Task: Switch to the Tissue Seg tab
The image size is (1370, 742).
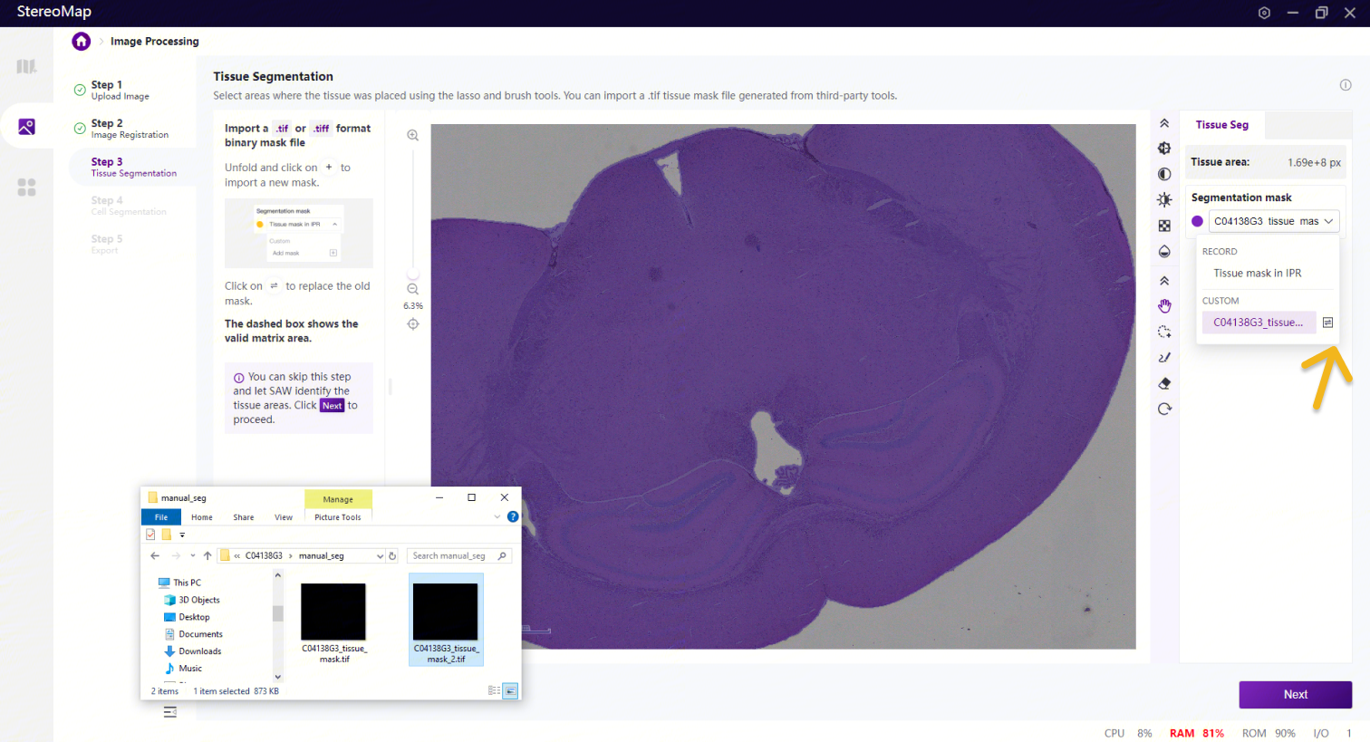Action: pyautogui.click(x=1221, y=125)
